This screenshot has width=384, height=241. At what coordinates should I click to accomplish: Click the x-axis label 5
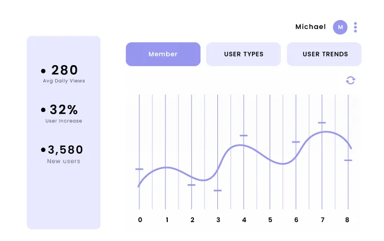tap(270, 220)
